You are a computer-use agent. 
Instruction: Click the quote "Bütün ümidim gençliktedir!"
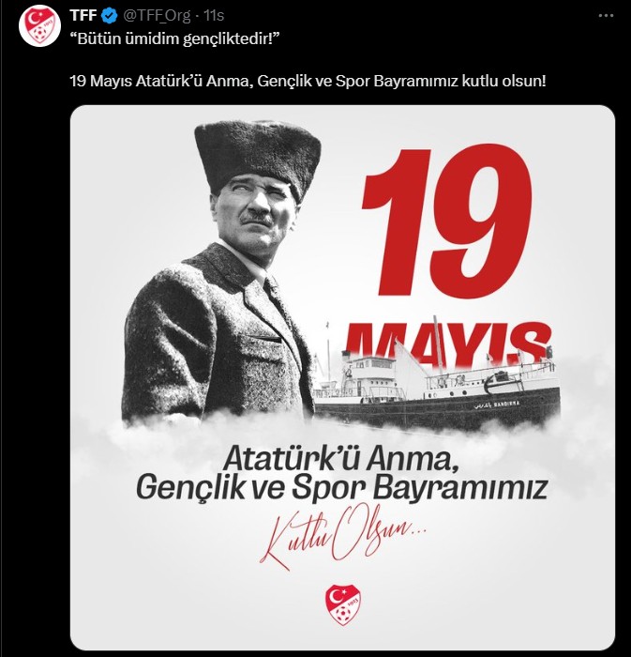coord(174,39)
